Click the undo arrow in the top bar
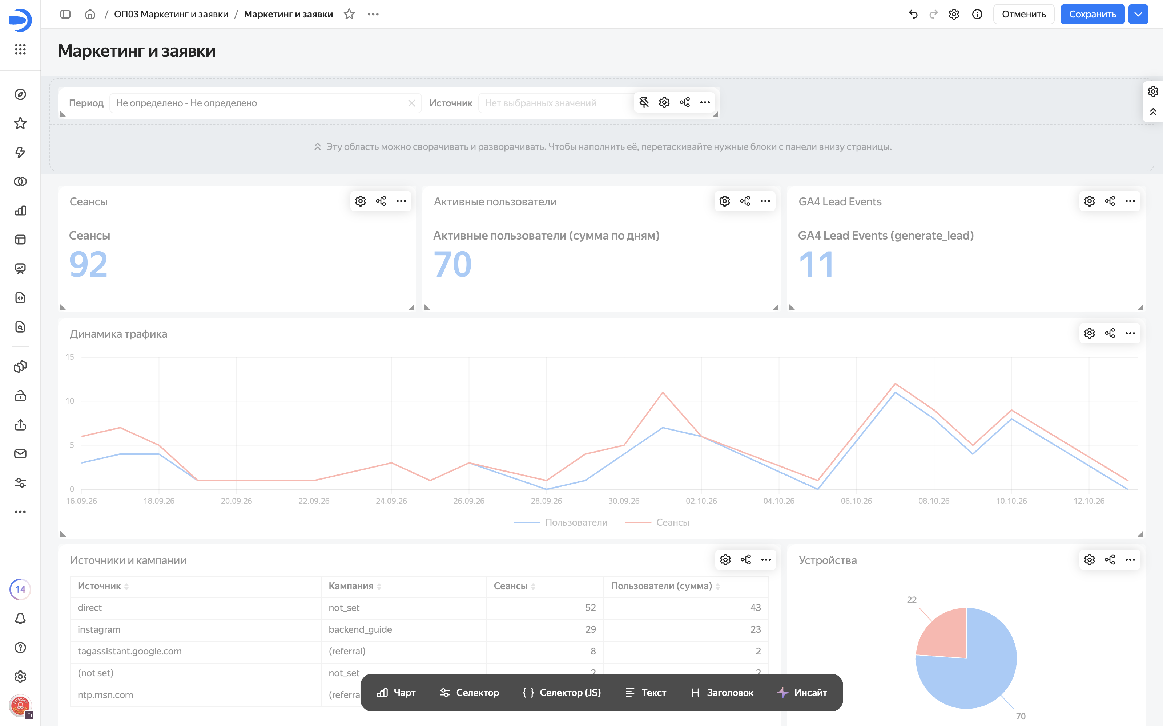The height and width of the screenshot is (726, 1163). (x=913, y=14)
